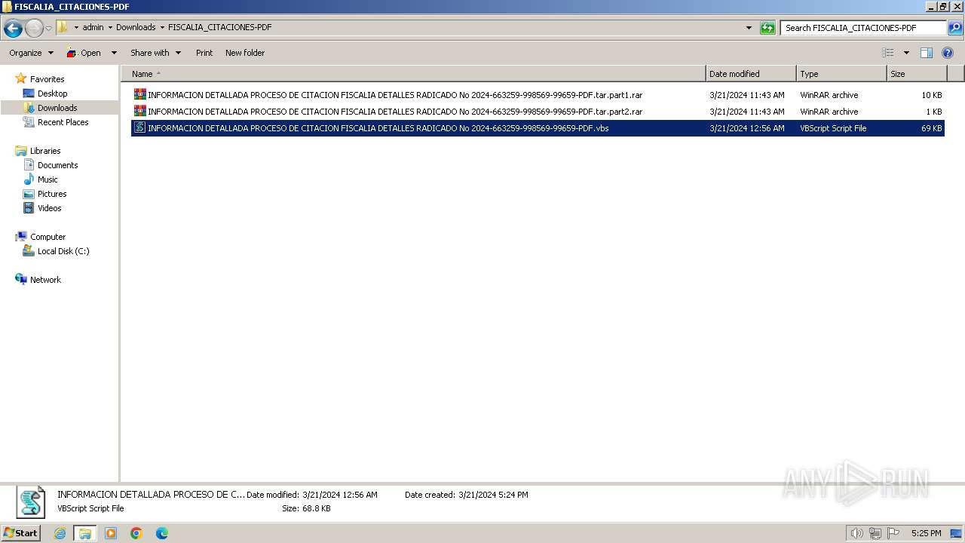
Task: Select the admin breadcrumb segment
Action: coord(93,27)
